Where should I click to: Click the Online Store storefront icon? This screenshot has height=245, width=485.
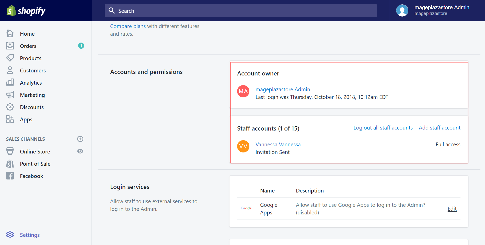tap(10, 151)
